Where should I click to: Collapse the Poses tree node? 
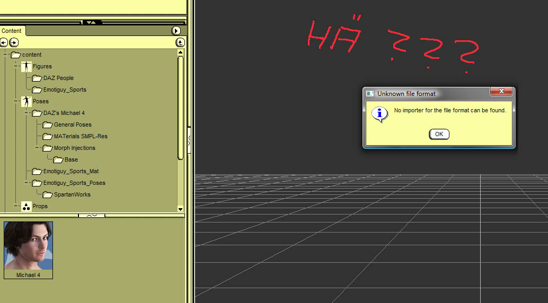16,101
